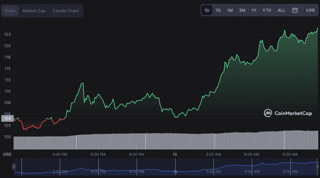Select the 3M time range

click(242, 10)
